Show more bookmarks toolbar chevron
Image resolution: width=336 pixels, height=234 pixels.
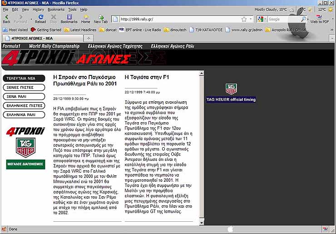point(332,30)
